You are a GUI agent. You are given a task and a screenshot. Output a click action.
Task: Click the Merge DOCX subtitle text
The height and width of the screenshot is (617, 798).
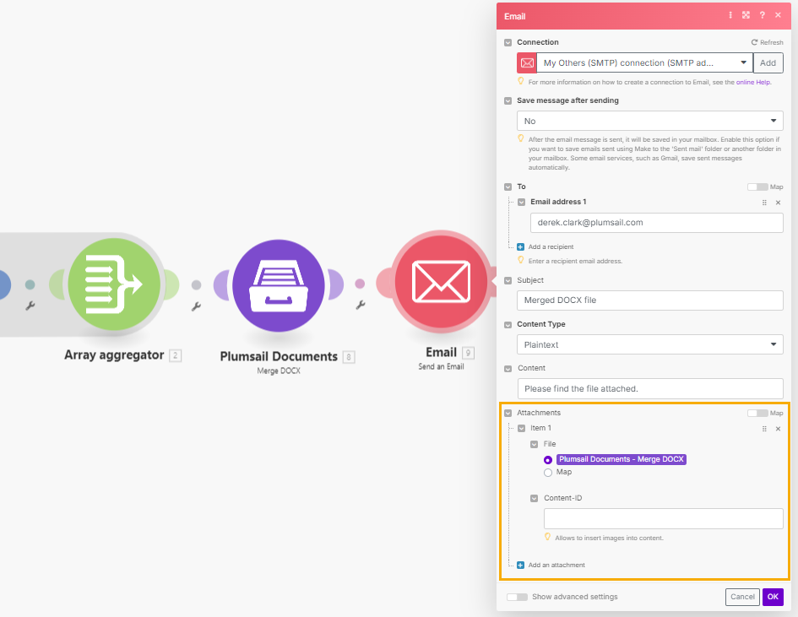(x=279, y=371)
